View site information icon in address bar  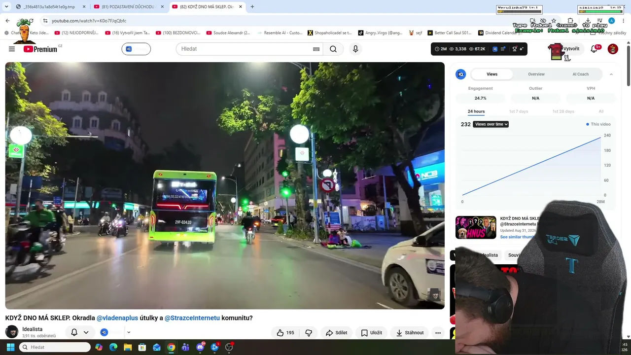(x=45, y=21)
